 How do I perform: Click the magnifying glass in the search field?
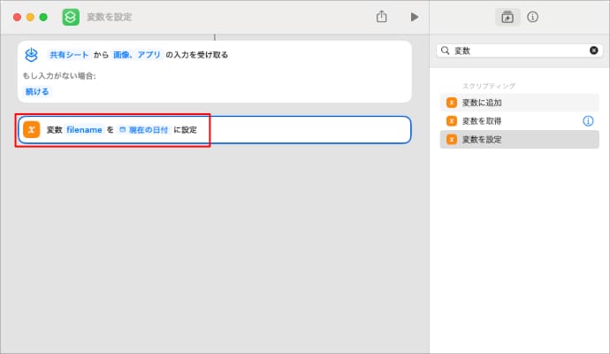(445, 51)
